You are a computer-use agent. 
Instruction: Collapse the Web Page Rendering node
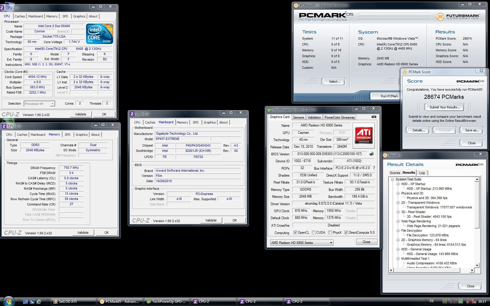tap(398, 221)
